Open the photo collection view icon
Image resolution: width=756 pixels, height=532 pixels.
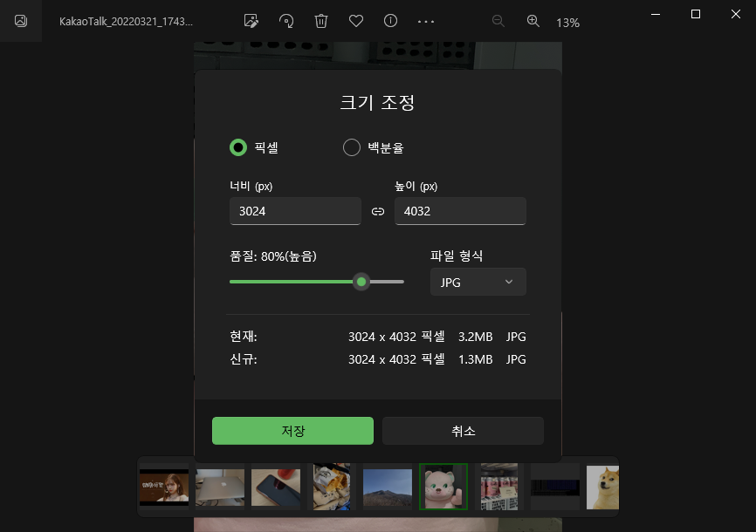[21, 21]
